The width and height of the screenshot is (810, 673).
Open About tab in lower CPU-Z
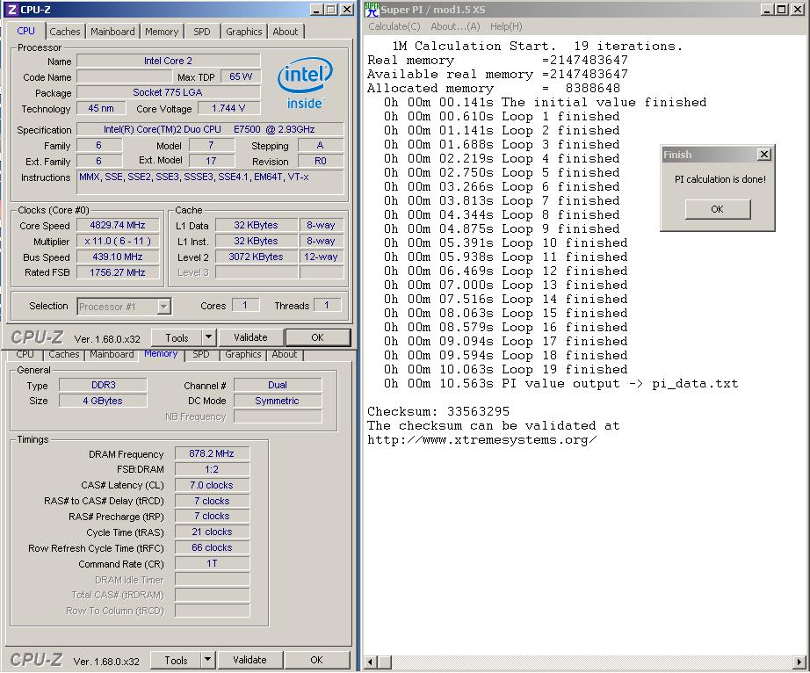[284, 354]
